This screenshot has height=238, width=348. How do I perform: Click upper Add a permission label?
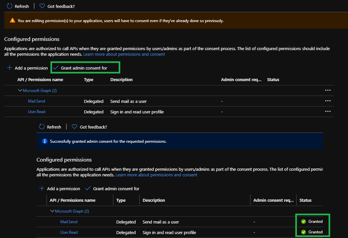coord(31,68)
